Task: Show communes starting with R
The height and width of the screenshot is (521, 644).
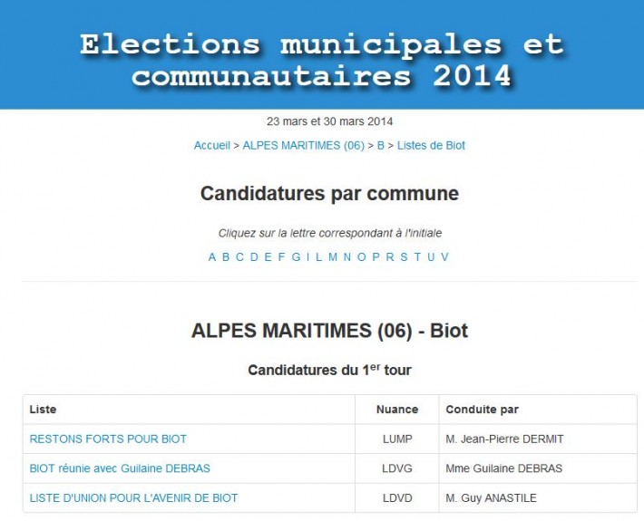Action: (x=390, y=256)
